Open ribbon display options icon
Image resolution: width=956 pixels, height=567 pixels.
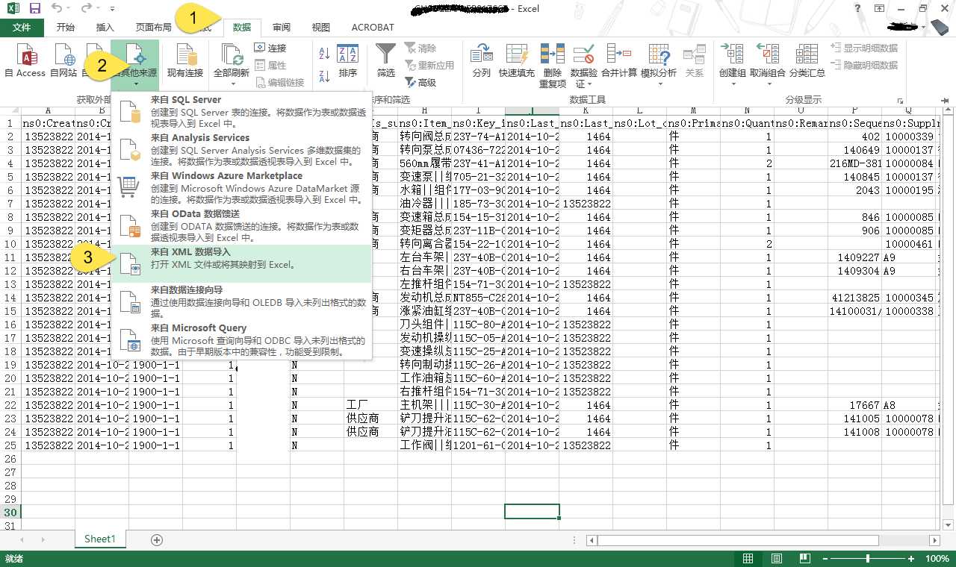[880, 8]
